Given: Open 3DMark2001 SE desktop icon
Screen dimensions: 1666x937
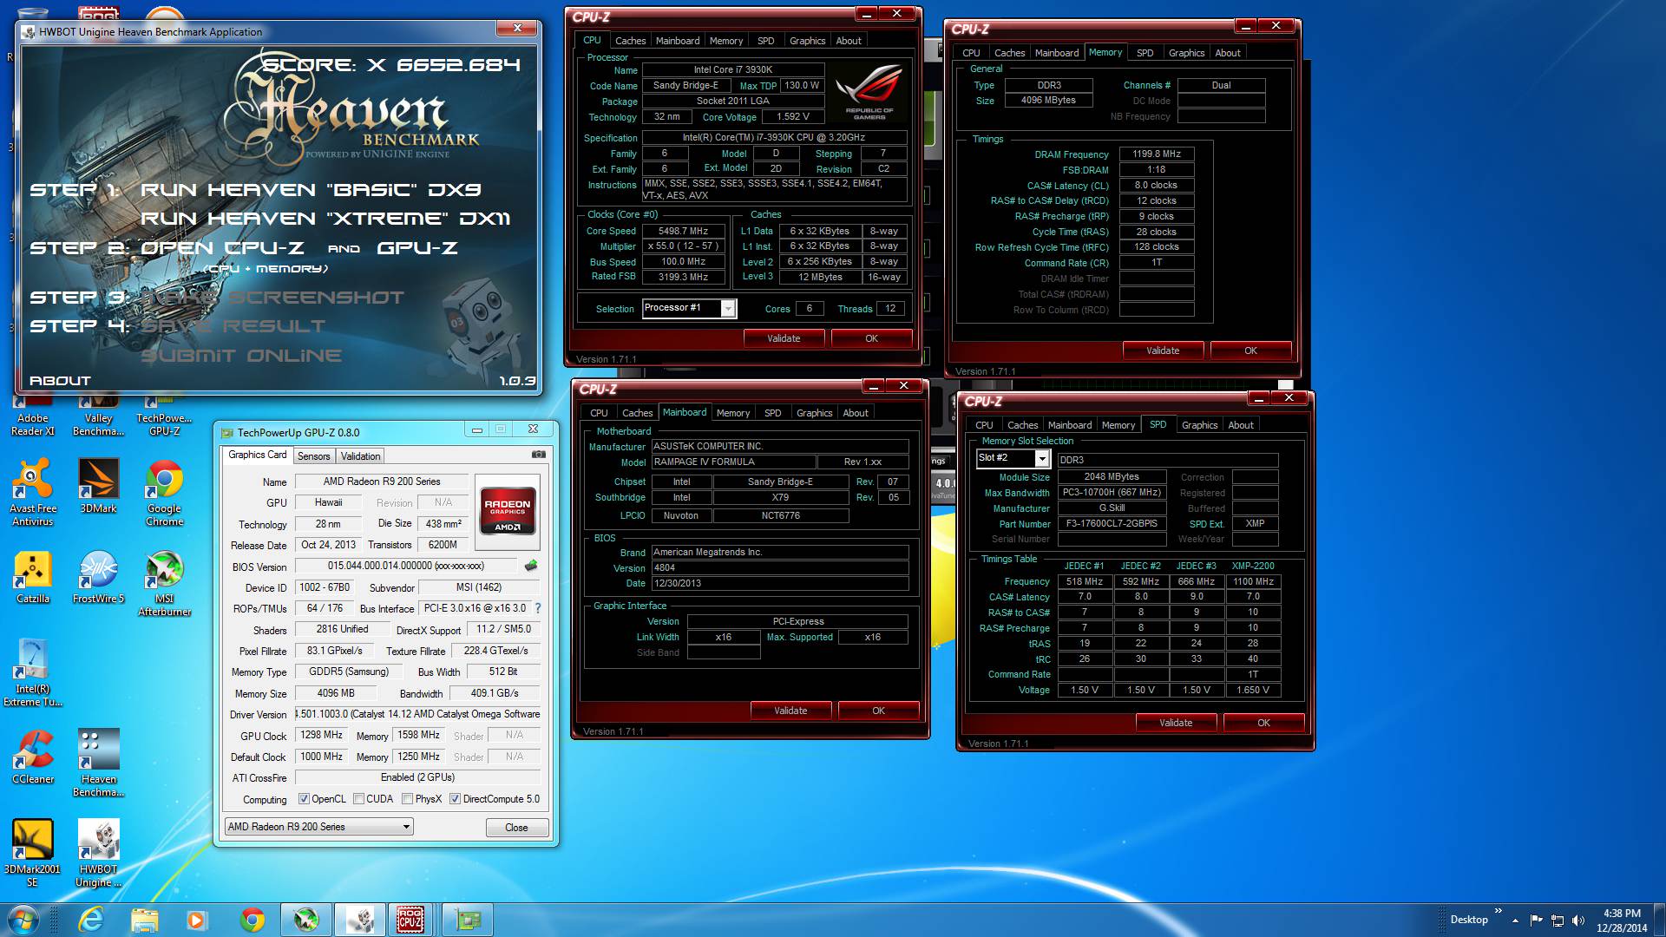Looking at the screenshot, I should coord(33,854).
